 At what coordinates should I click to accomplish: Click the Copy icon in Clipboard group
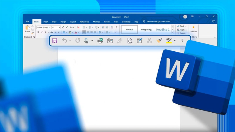pos(32,30)
